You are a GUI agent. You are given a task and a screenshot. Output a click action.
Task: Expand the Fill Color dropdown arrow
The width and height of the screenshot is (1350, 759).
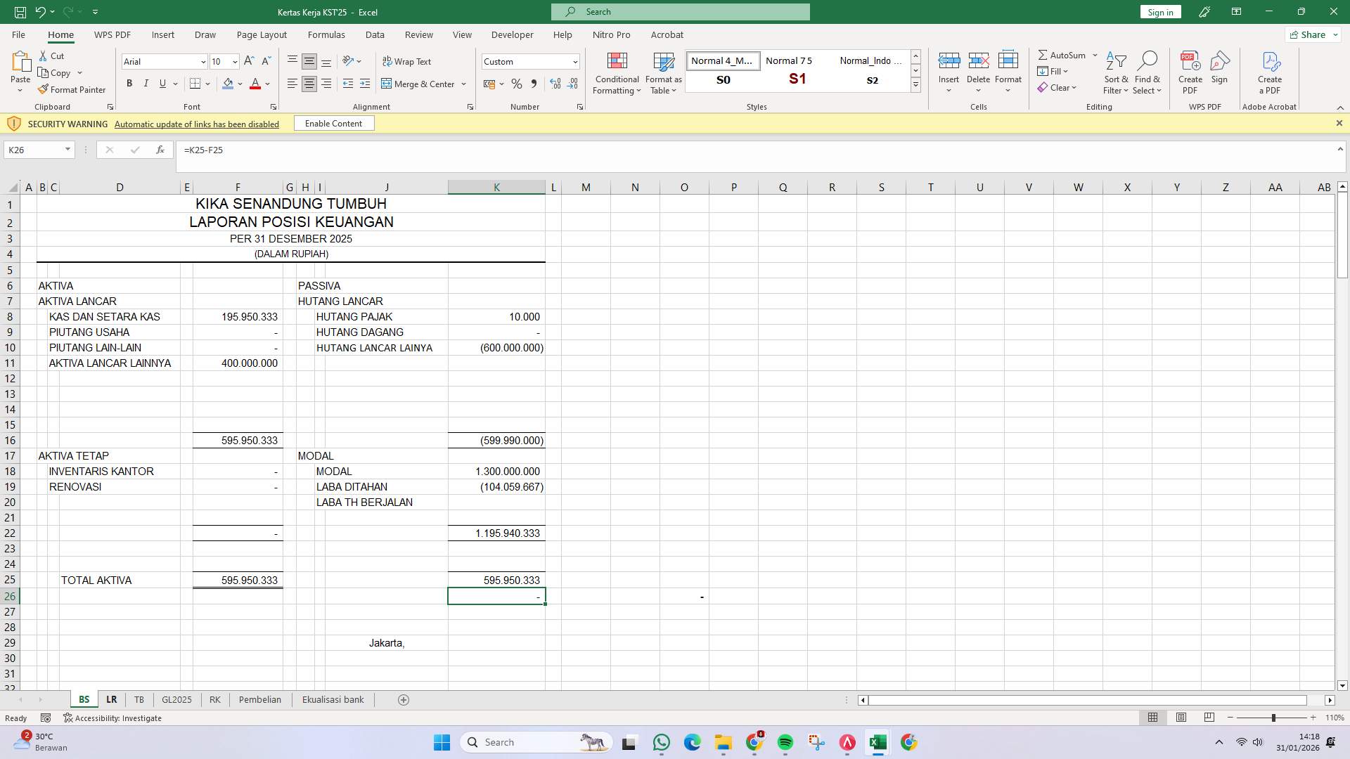(x=240, y=84)
